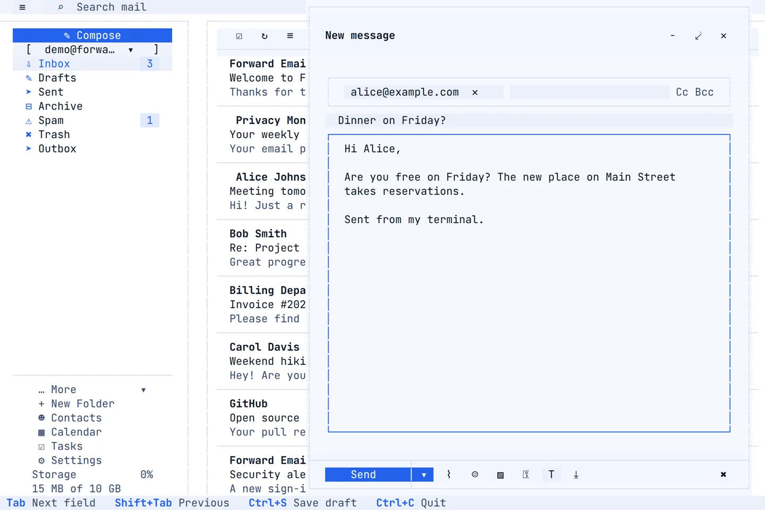Open the Sent folder
Viewport: 765px width, 510px height.
click(92, 92)
